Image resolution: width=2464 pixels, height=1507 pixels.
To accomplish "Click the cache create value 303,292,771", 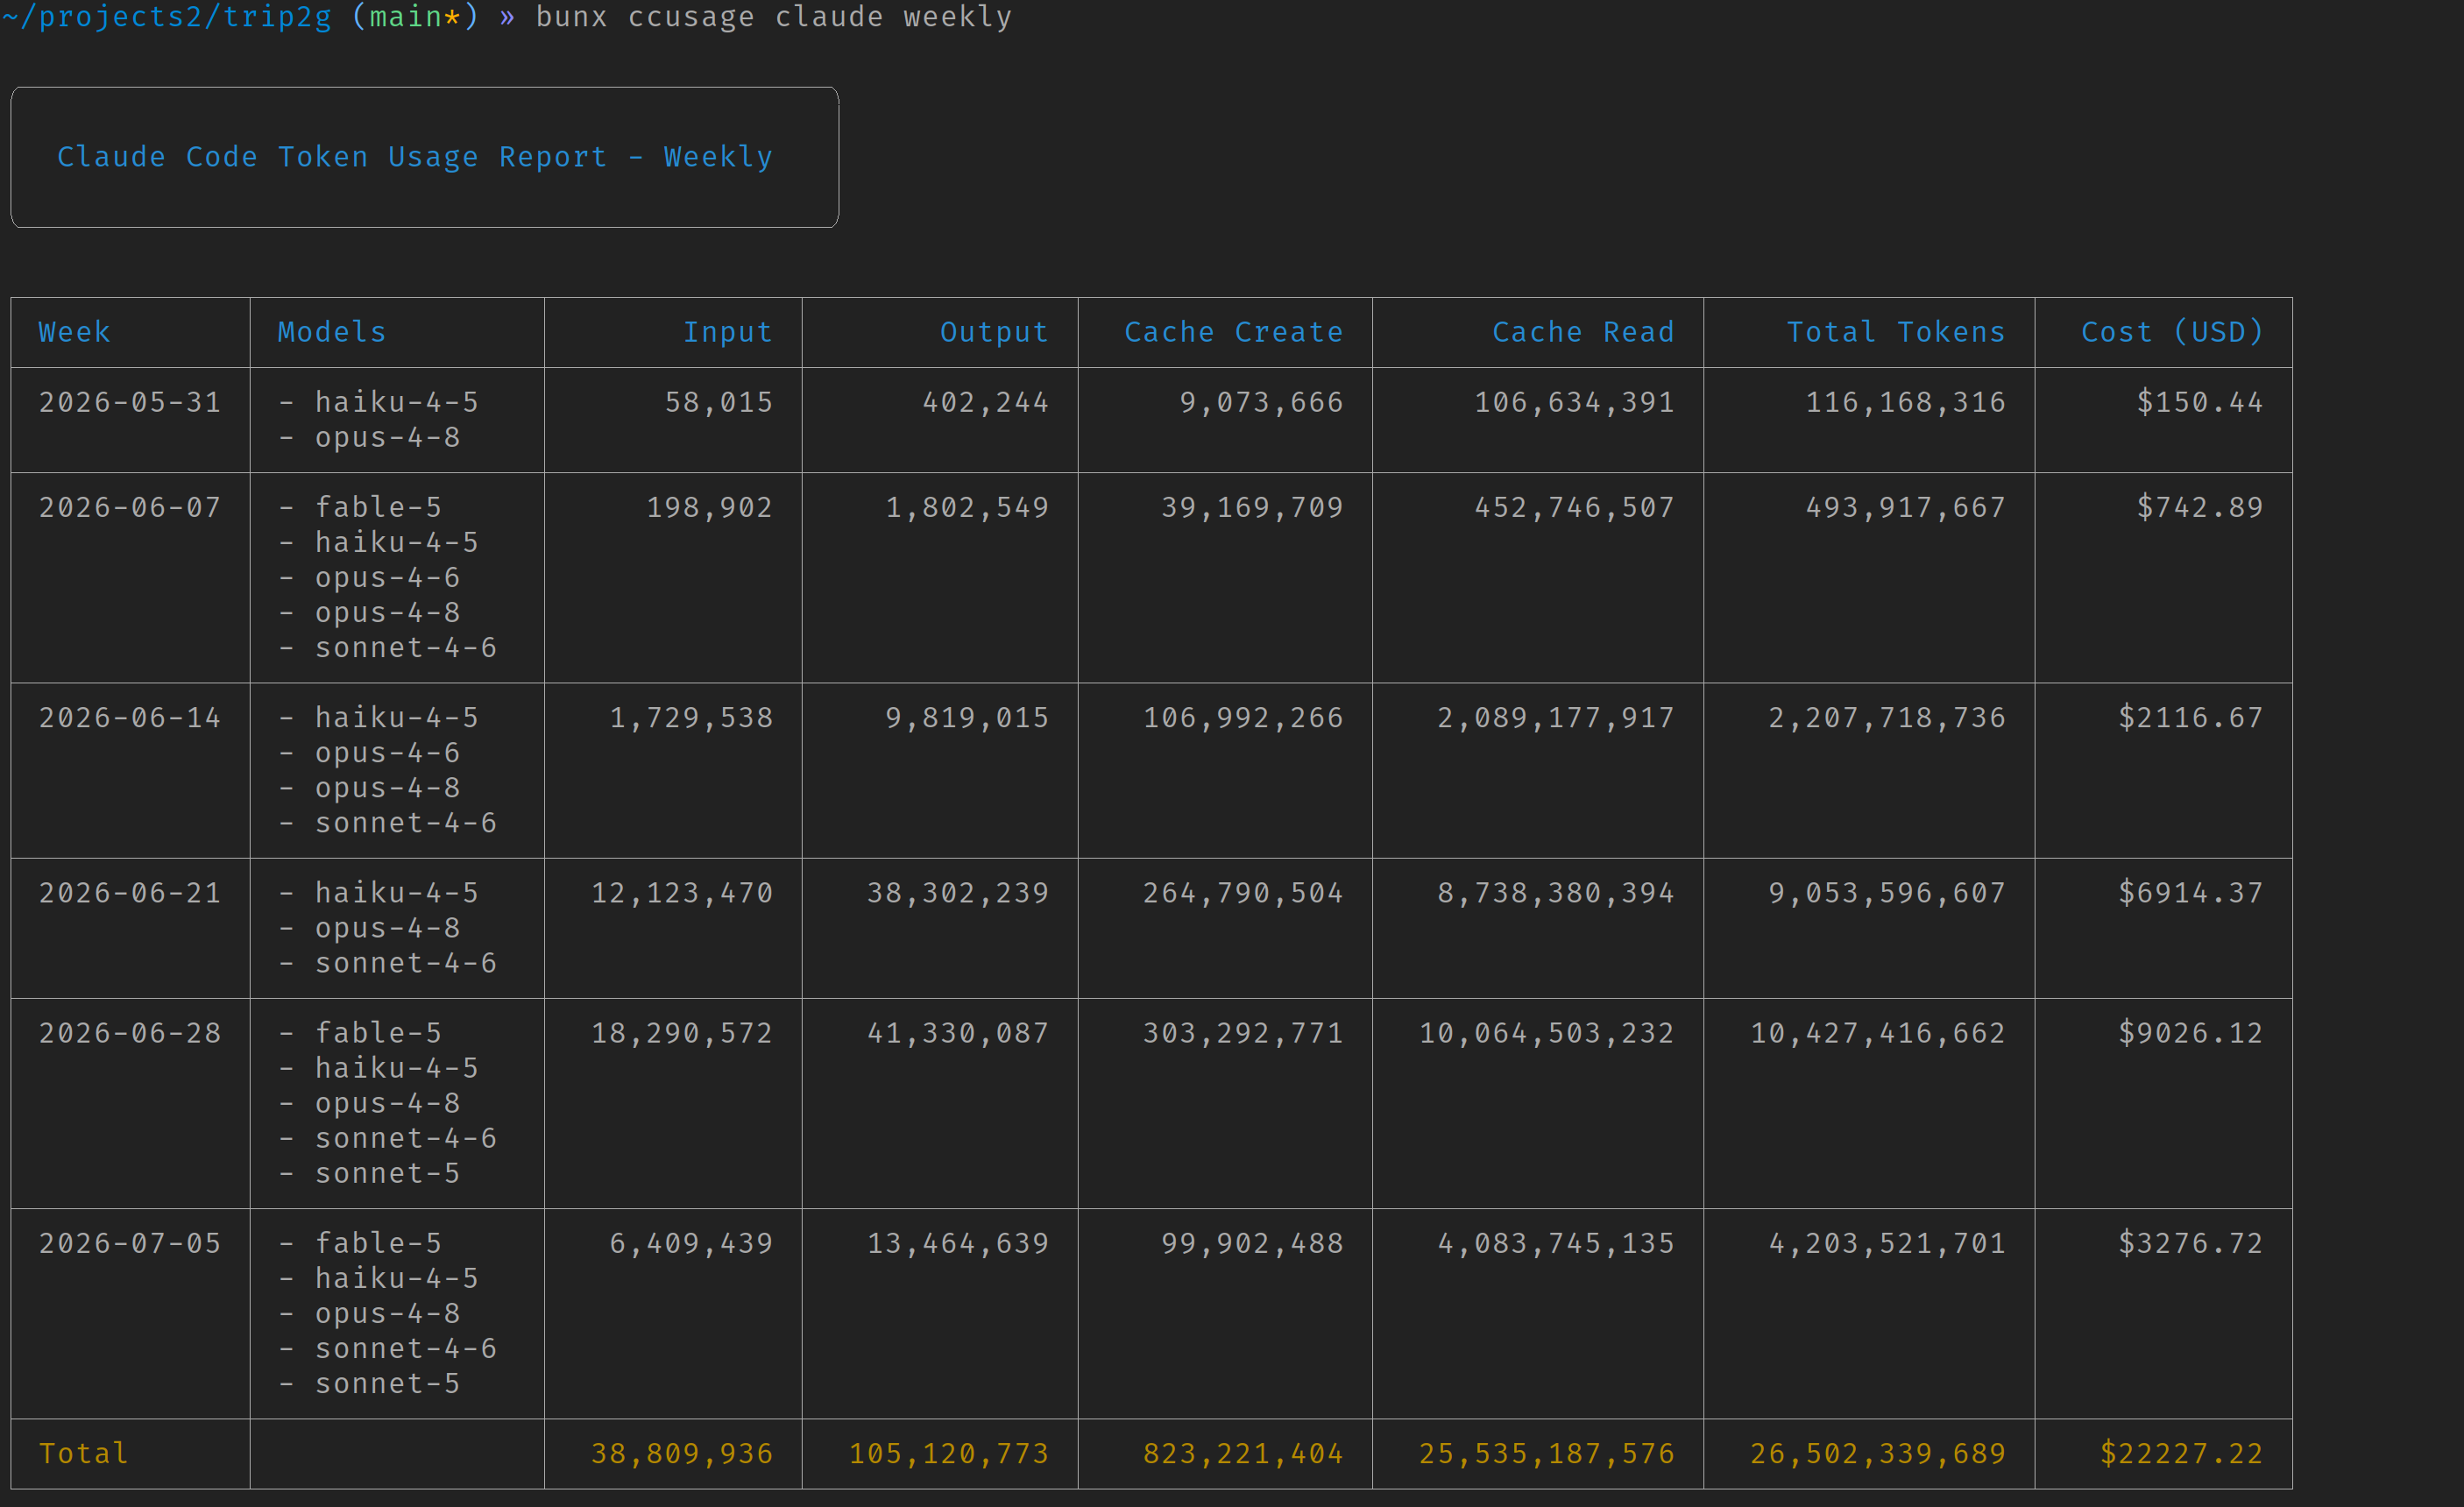I will (x=1244, y=1032).
